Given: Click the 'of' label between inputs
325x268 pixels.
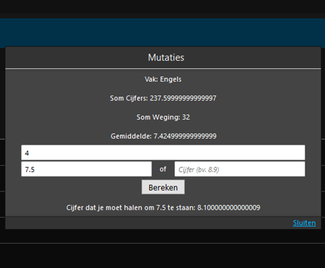Looking at the screenshot, I should coord(163,169).
